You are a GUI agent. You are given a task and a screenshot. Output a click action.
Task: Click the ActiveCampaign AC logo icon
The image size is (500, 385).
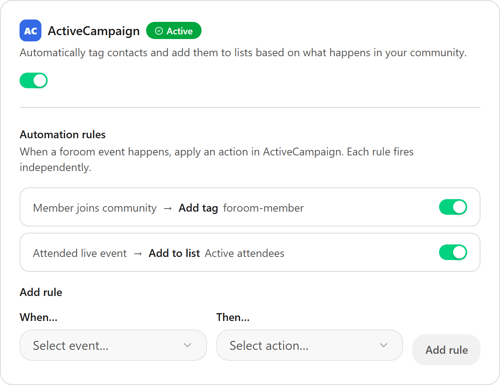(30, 30)
